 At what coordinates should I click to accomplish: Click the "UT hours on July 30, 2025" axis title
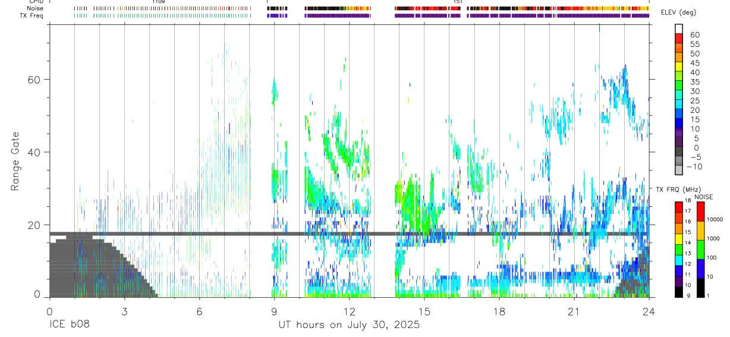[349, 325]
